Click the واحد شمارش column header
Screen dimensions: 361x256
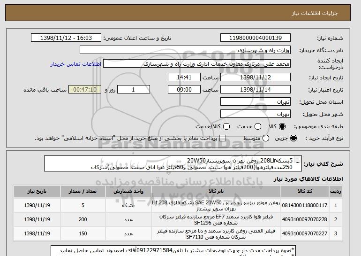[x=128, y=192]
